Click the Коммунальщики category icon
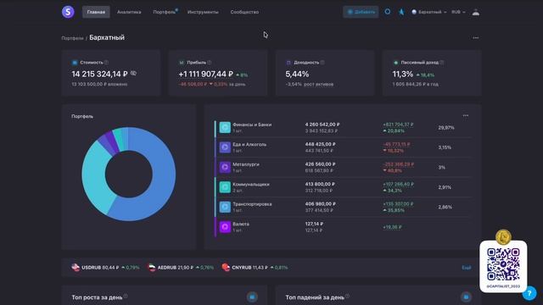The width and height of the screenshot is (543, 305). pyautogui.click(x=225, y=187)
